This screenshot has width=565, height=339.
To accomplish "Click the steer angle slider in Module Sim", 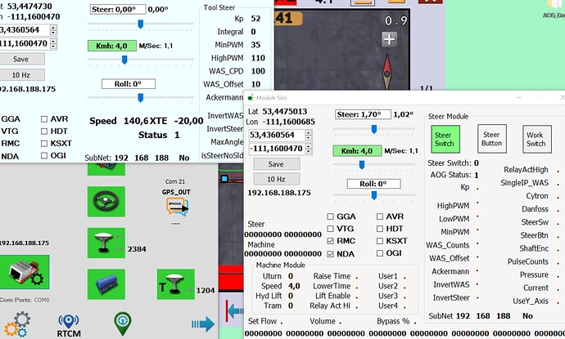I will [x=373, y=129].
